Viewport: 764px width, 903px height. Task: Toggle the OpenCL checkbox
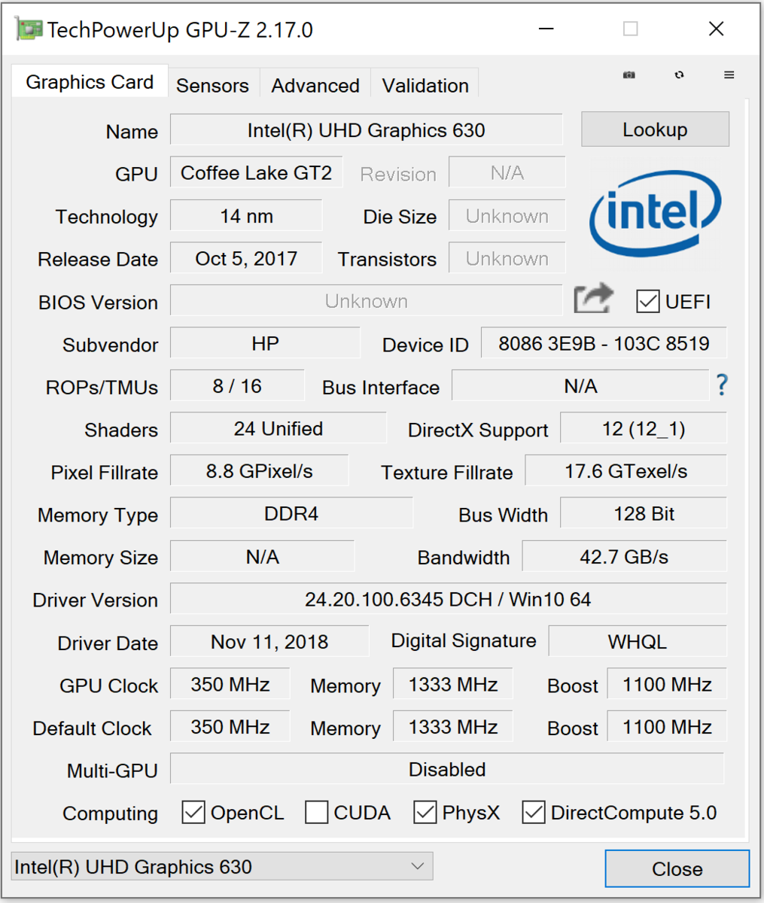(193, 812)
